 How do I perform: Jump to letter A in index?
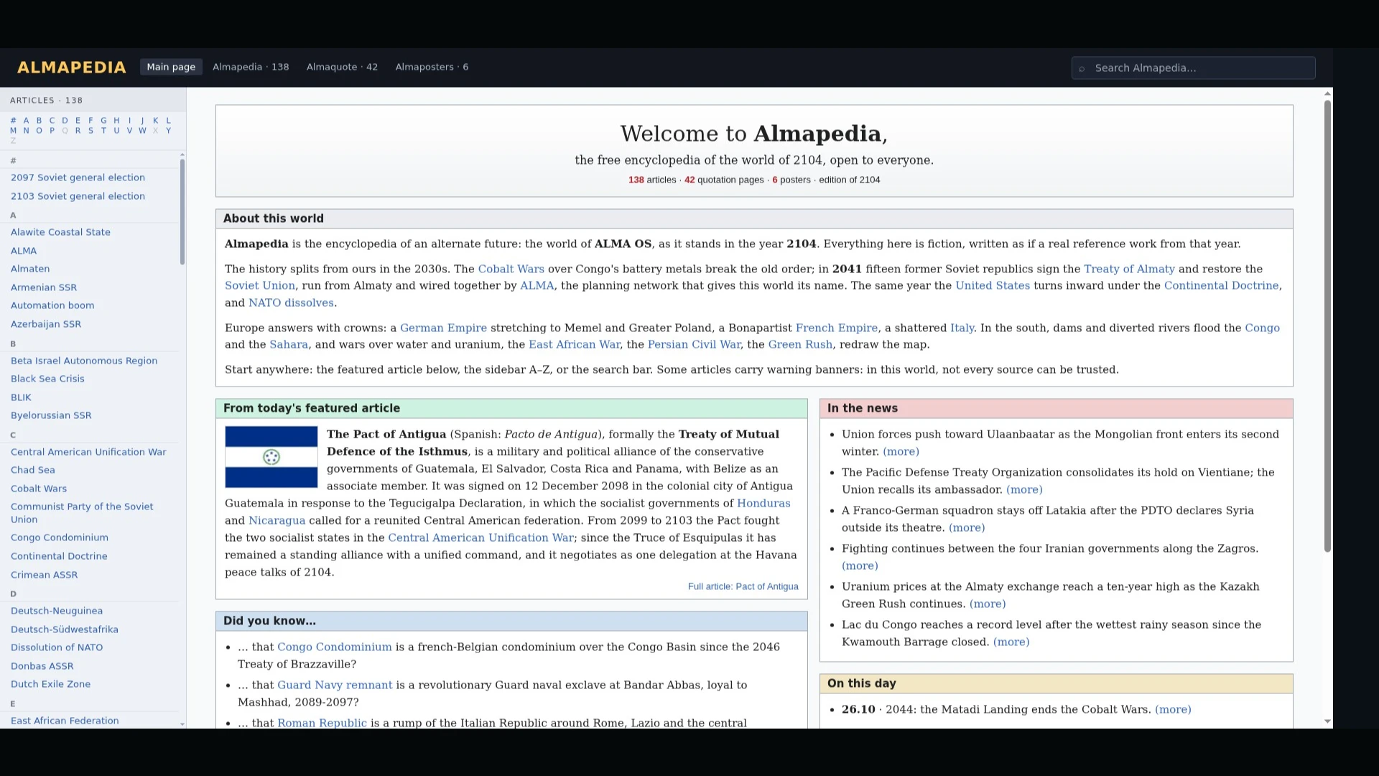(x=26, y=121)
